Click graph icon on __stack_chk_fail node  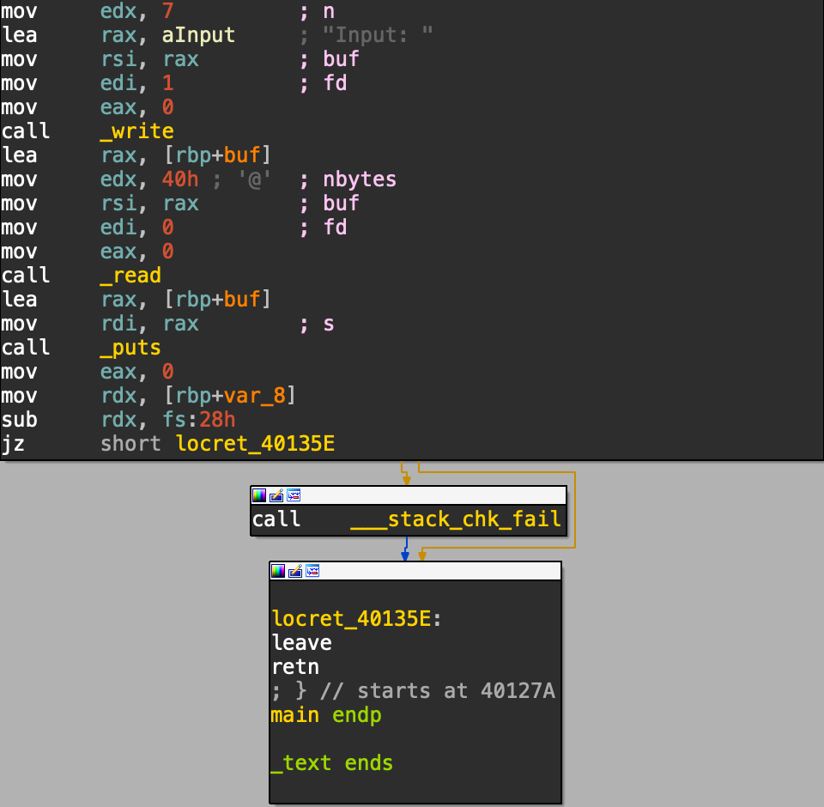[x=294, y=495]
